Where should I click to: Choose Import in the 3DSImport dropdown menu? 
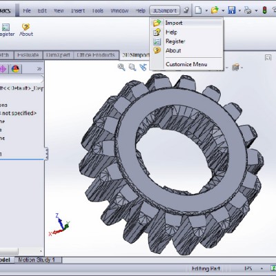(186, 23)
